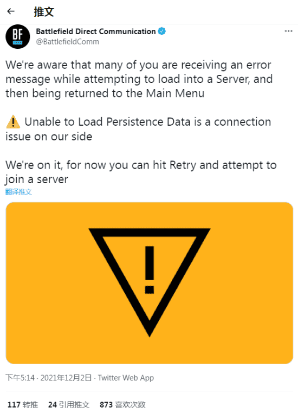Click the paragraph beginning "We're aware that many"
298x413 pixels.
click(x=139, y=79)
